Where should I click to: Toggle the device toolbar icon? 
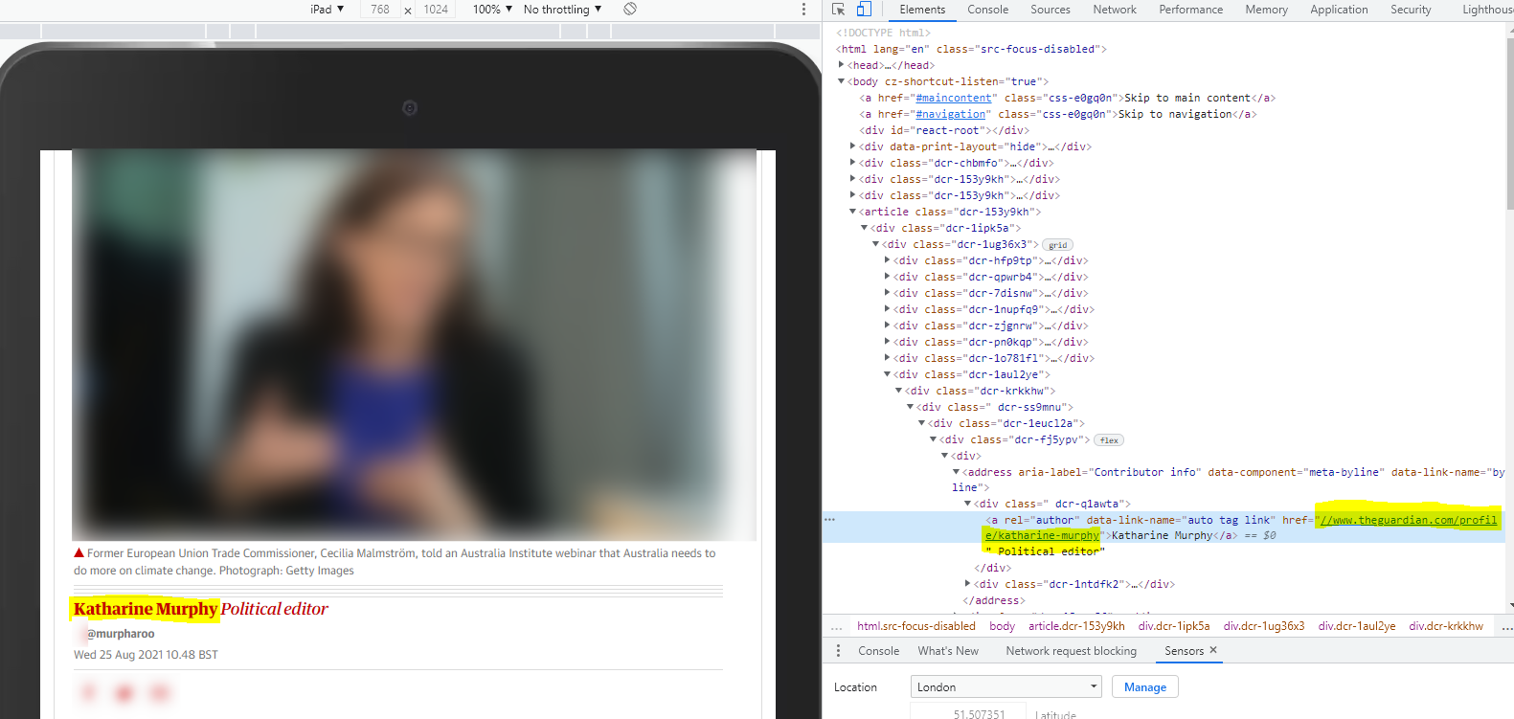[x=864, y=10]
